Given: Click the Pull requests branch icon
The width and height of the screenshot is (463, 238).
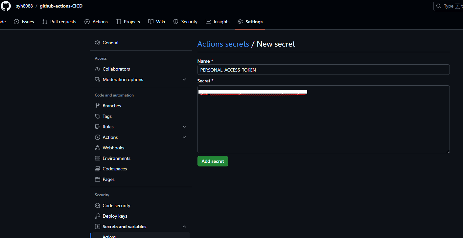Looking at the screenshot, I should coord(45,22).
